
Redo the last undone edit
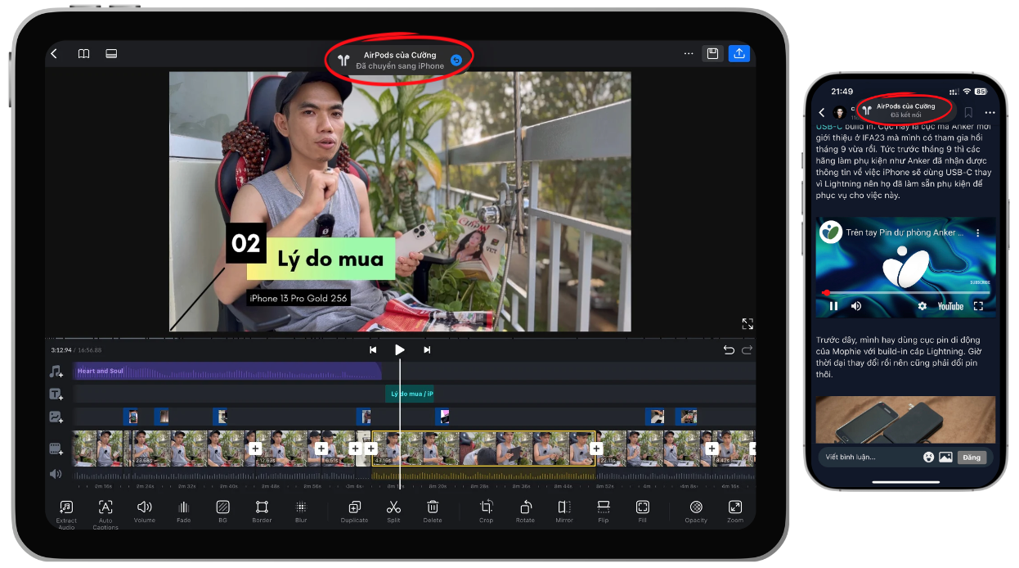tap(747, 349)
